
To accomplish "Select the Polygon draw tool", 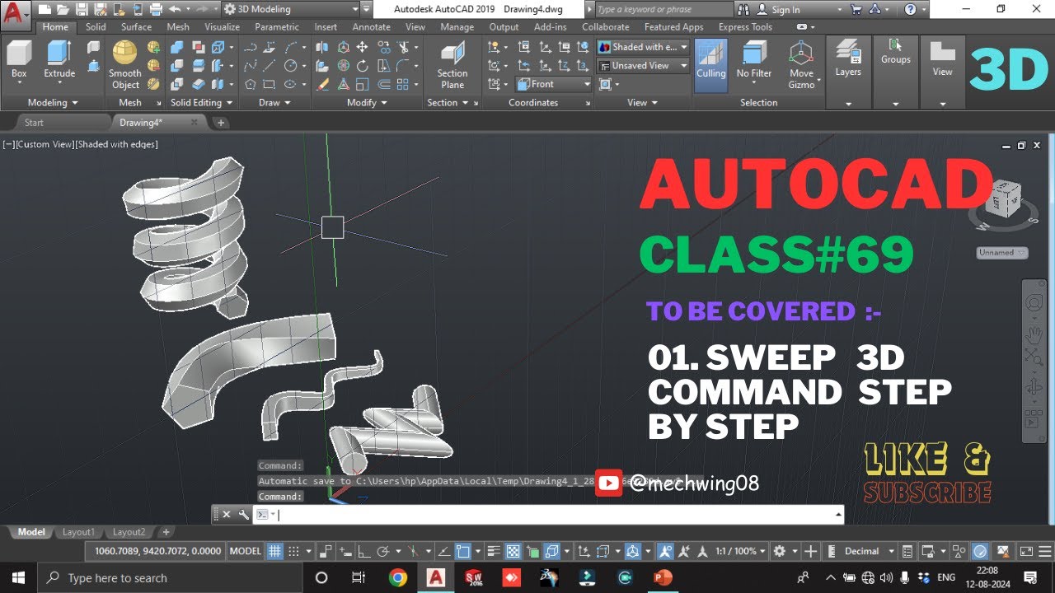I will tap(251, 83).
